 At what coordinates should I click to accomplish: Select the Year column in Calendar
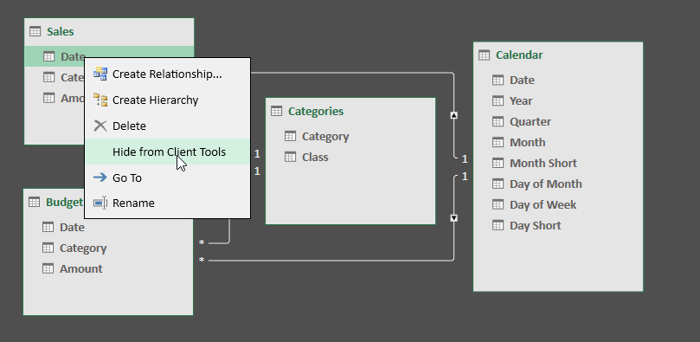point(521,101)
